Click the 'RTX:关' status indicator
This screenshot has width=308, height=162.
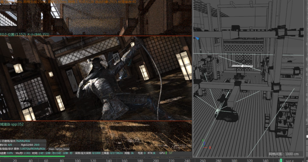[151, 153]
